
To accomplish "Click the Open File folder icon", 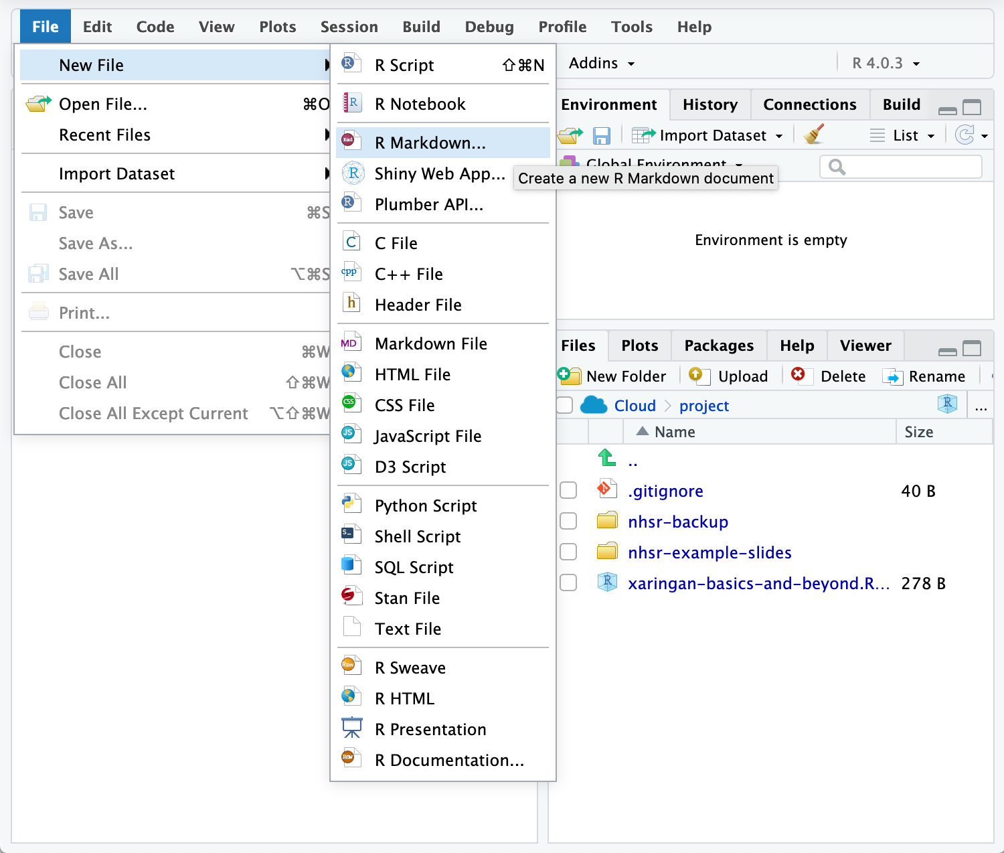I will pos(38,104).
